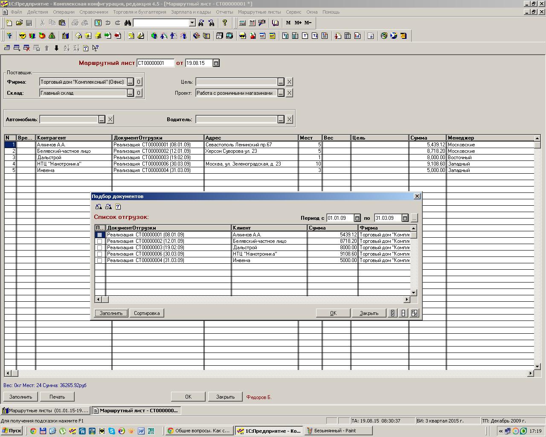The width and height of the screenshot is (546, 437).
Task: Click the M- memory button
Action: pyautogui.click(x=308, y=23)
